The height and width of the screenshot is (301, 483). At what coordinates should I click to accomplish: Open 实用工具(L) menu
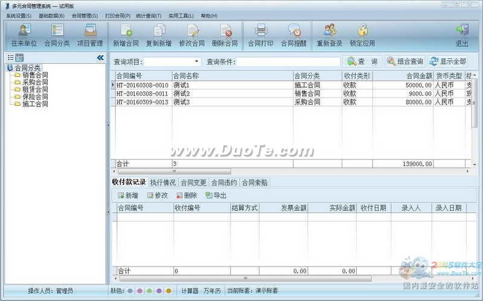pos(181,16)
